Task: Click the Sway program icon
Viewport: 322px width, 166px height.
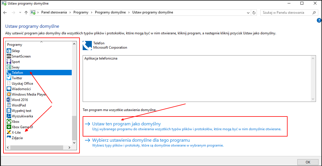Action: [x=9, y=67]
